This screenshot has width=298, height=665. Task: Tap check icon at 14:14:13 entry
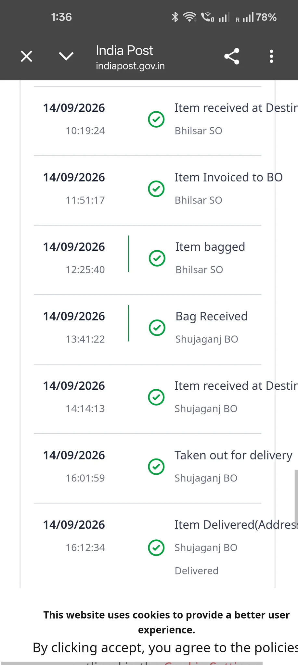pyautogui.click(x=156, y=397)
